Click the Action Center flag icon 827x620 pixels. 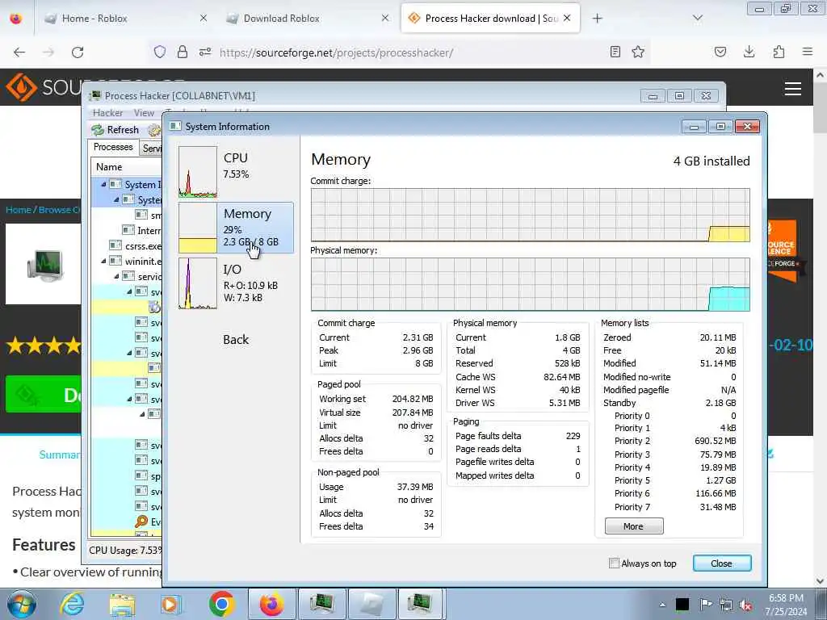[x=706, y=605]
